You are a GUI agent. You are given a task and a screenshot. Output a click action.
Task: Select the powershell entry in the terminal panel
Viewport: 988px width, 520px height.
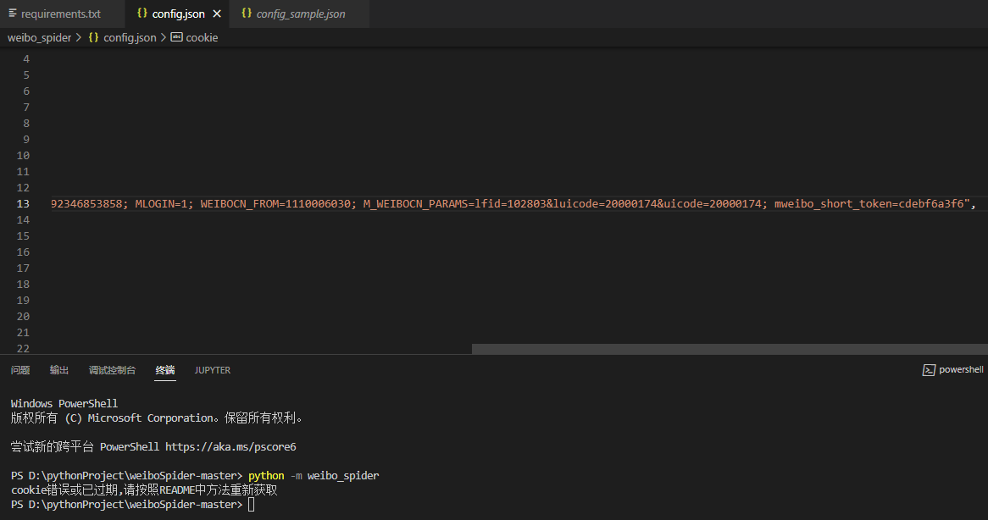point(952,369)
